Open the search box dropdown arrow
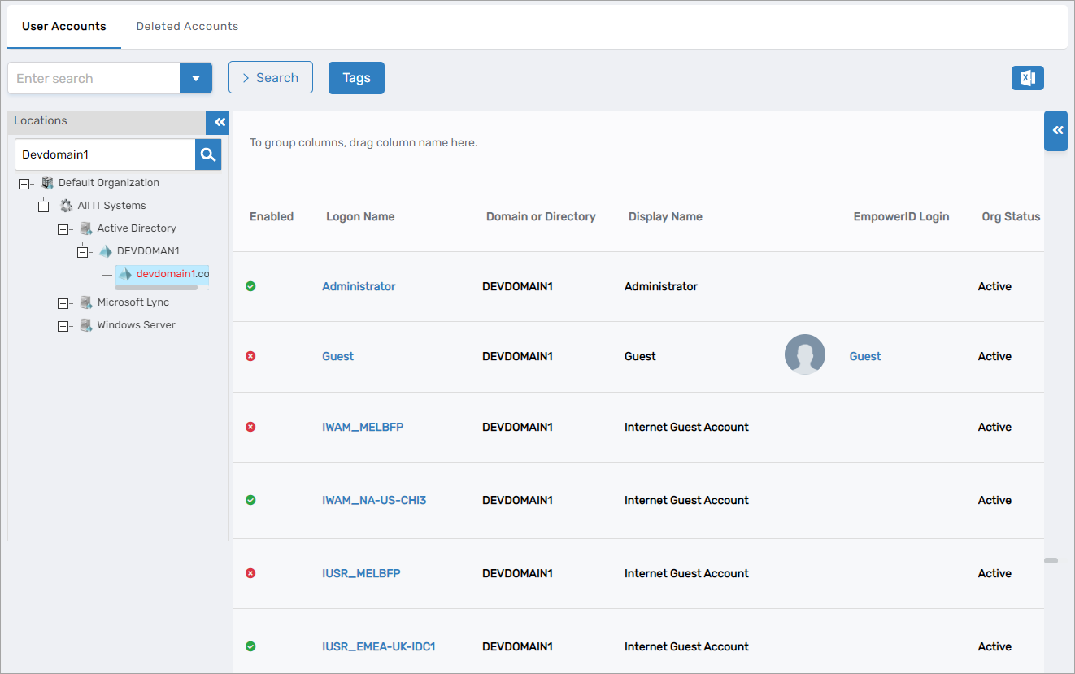 195,78
